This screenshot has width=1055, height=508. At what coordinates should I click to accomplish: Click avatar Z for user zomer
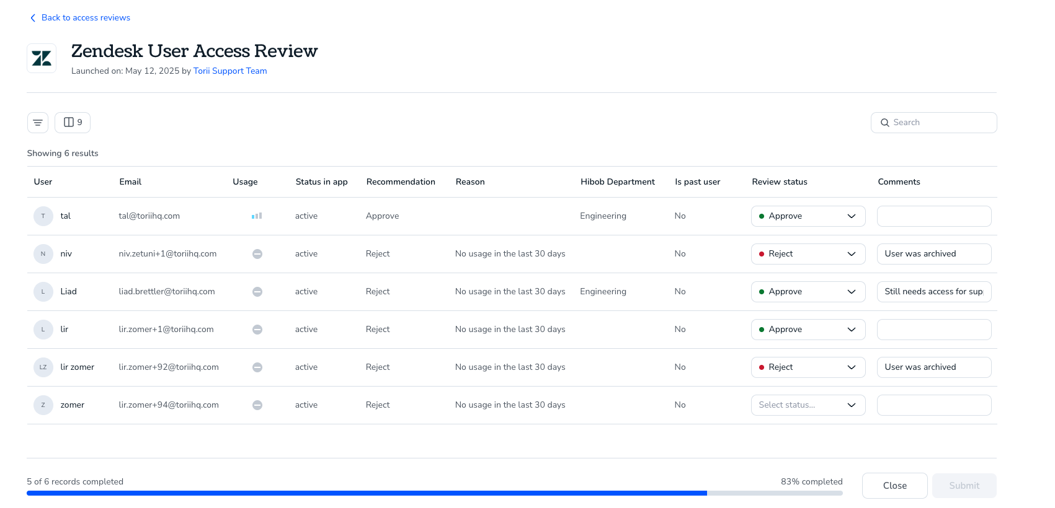coord(43,405)
